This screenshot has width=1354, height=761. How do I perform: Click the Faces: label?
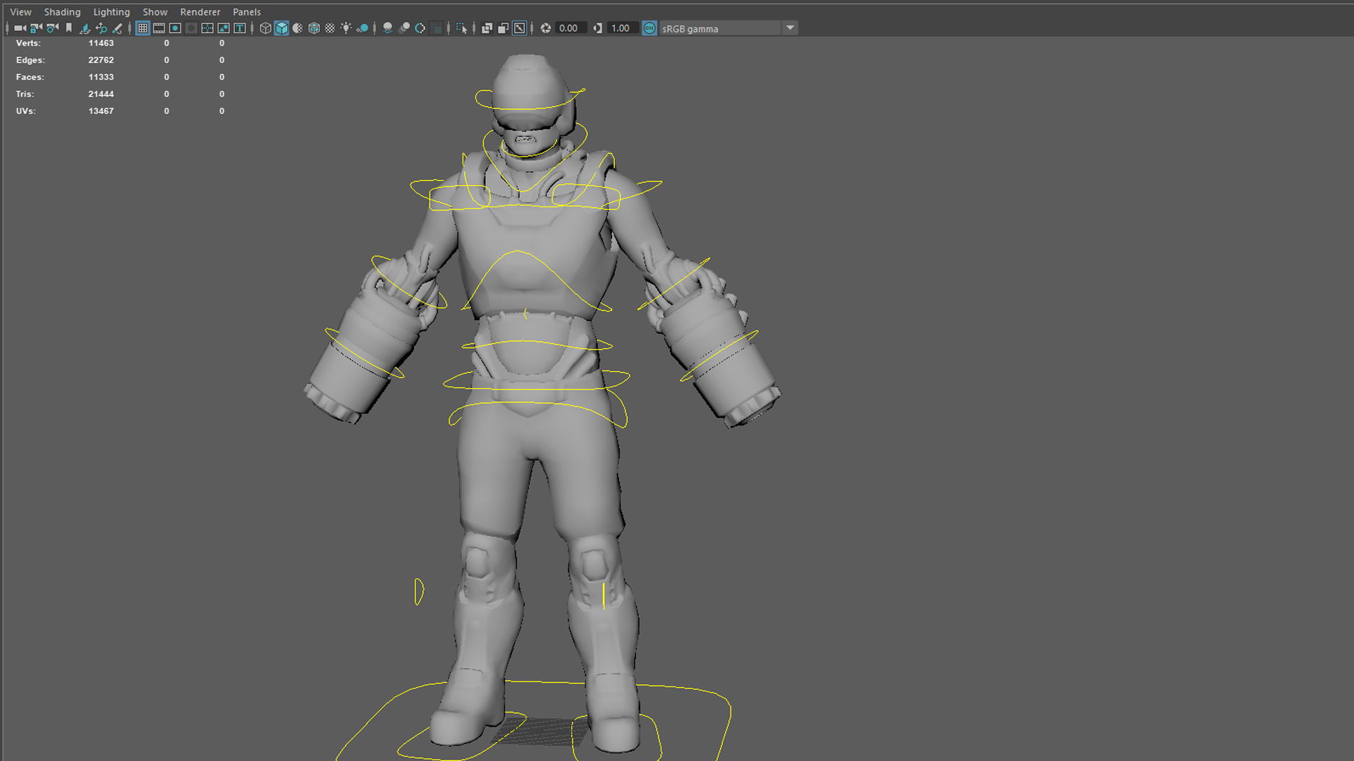[30, 77]
